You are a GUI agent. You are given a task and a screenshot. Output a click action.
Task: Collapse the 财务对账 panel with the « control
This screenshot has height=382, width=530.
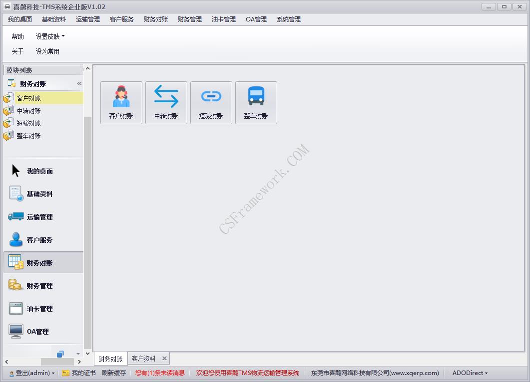pos(78,83)
